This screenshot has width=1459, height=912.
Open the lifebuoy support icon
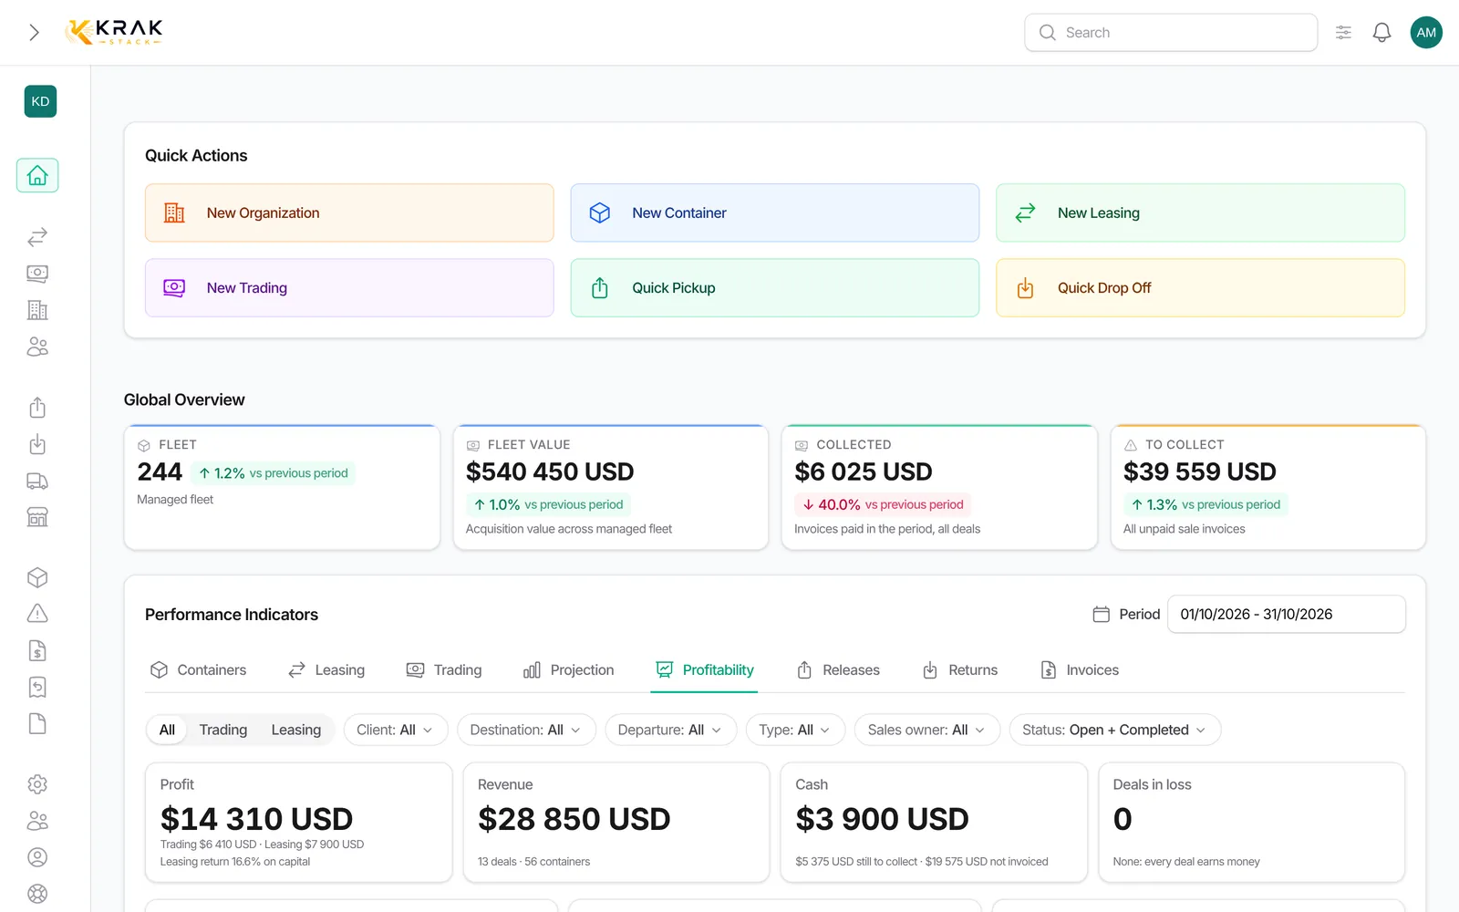coord(37,894)
